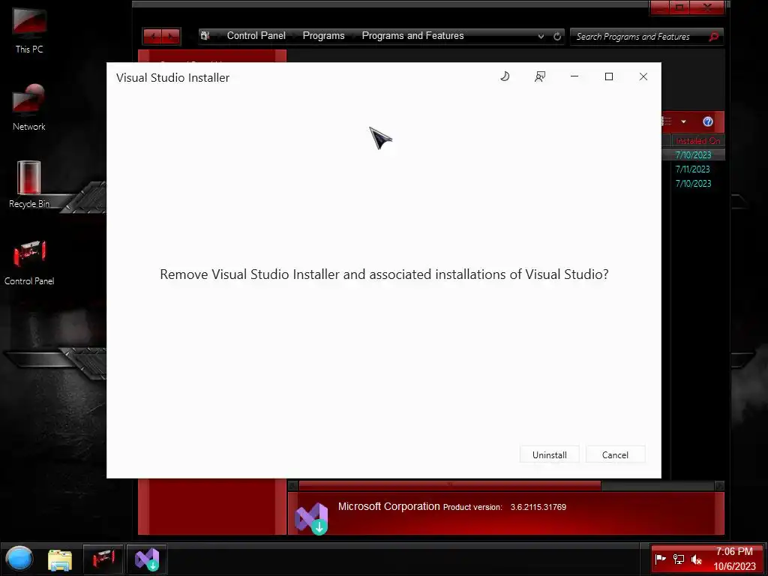Minimize the Visual Studio Installer window
Screen dimensions: 768x576
pyautogui.click(x=574, y=76)
